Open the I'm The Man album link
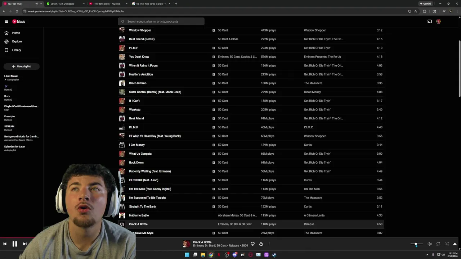 click(x=312, y=189)
